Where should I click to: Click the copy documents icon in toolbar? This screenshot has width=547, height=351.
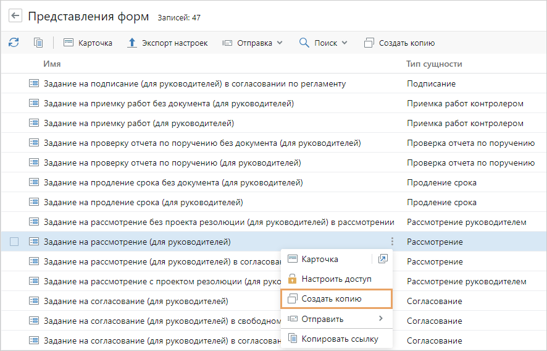click(38, 43)
